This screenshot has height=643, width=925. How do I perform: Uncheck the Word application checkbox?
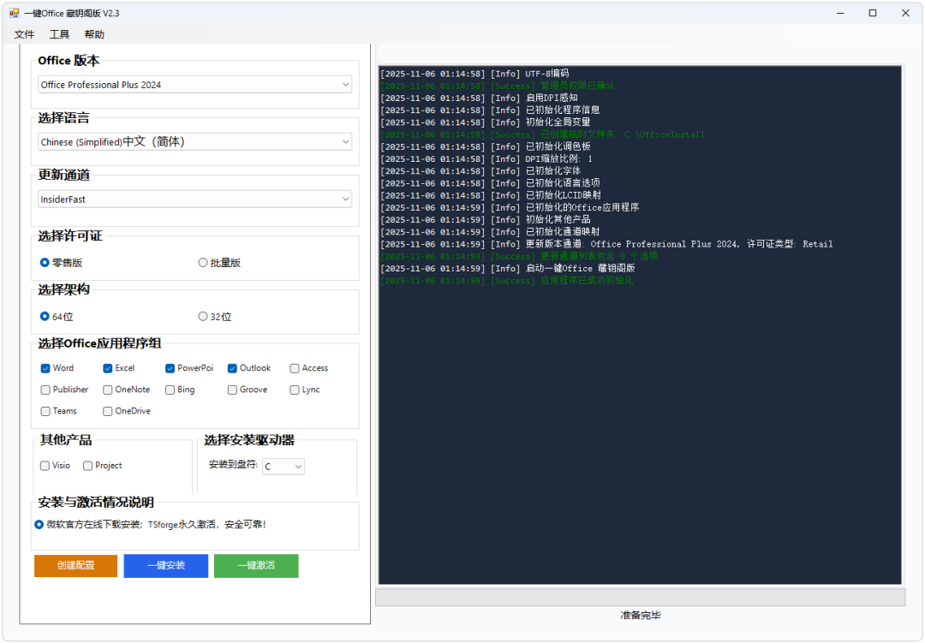[x=45, y=367]
